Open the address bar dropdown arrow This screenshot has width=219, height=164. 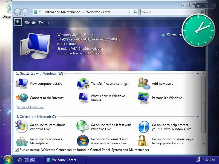(x=129, y=12)
